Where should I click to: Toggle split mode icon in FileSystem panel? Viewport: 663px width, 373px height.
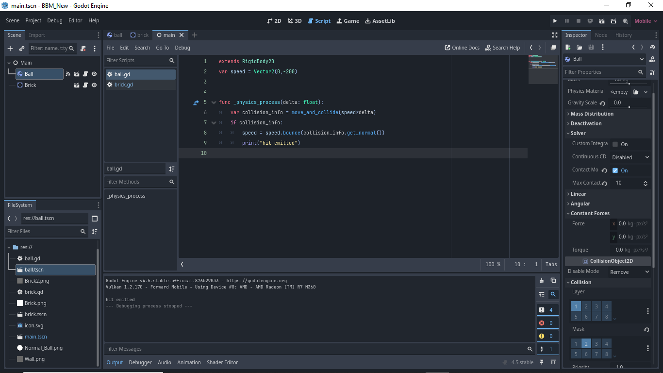[x=95, y=219]
